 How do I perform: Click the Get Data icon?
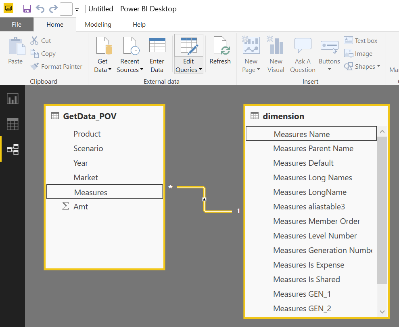tap(104, 46)
